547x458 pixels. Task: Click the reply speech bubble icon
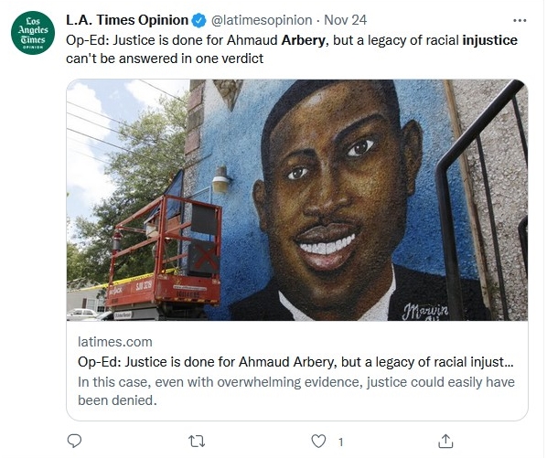pos(74,442)
